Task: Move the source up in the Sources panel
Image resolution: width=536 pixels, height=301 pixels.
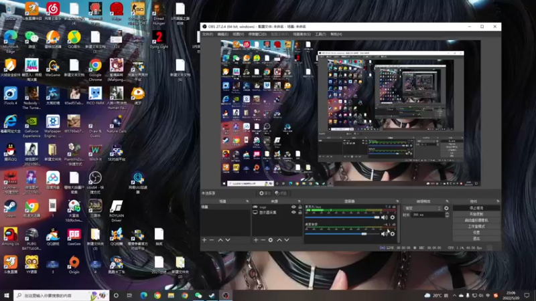Action: (279, 240)
